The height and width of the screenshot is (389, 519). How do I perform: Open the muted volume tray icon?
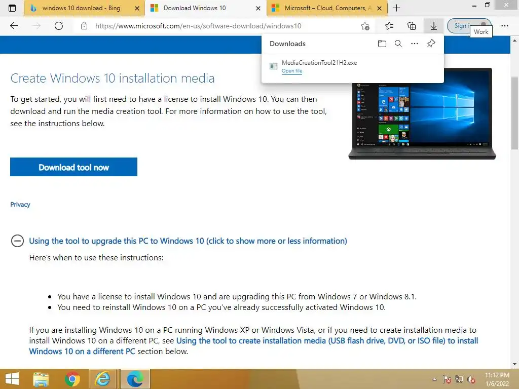[471, 379]
